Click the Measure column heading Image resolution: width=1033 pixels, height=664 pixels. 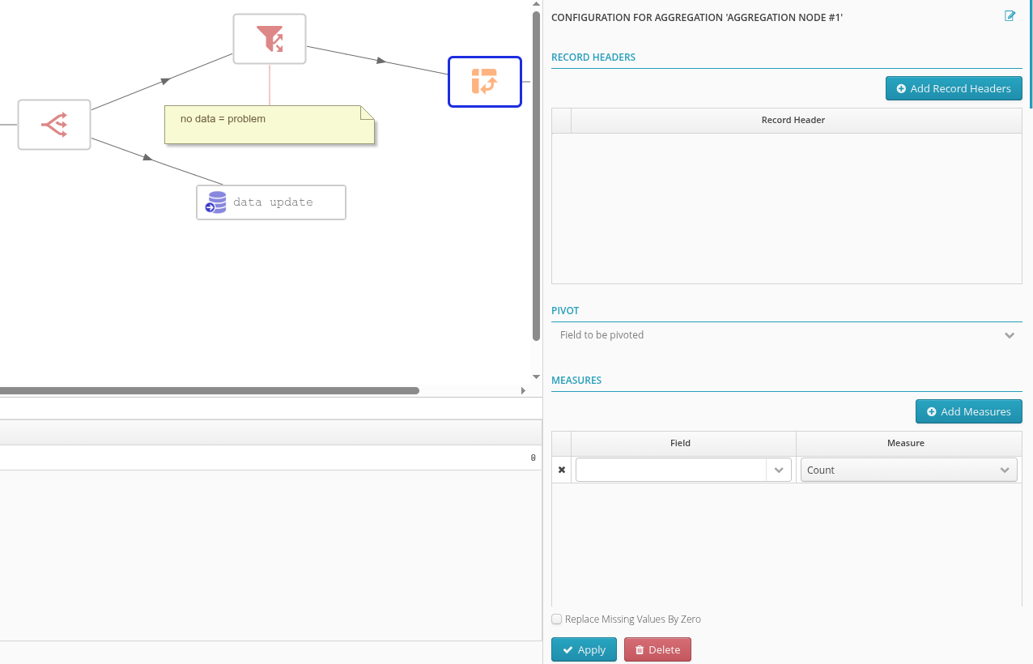click(906, 443)
